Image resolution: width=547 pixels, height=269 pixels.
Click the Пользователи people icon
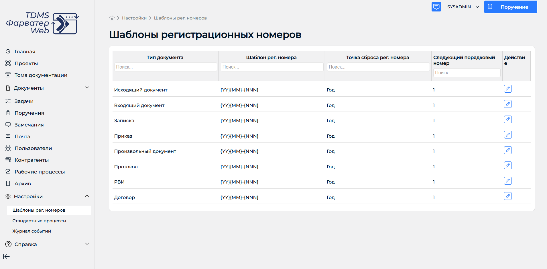[x=8, y=148]
